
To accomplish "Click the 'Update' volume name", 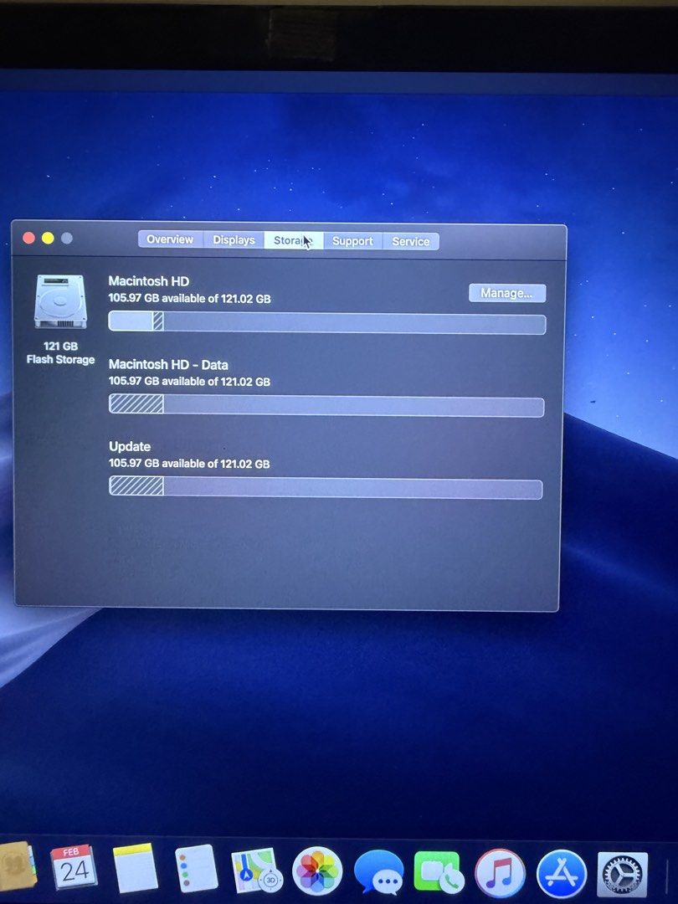I will 130,447.
